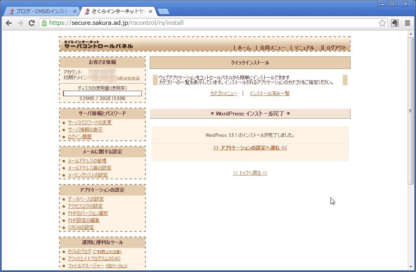Click メールに関する設定 section header

pos(102,152)
